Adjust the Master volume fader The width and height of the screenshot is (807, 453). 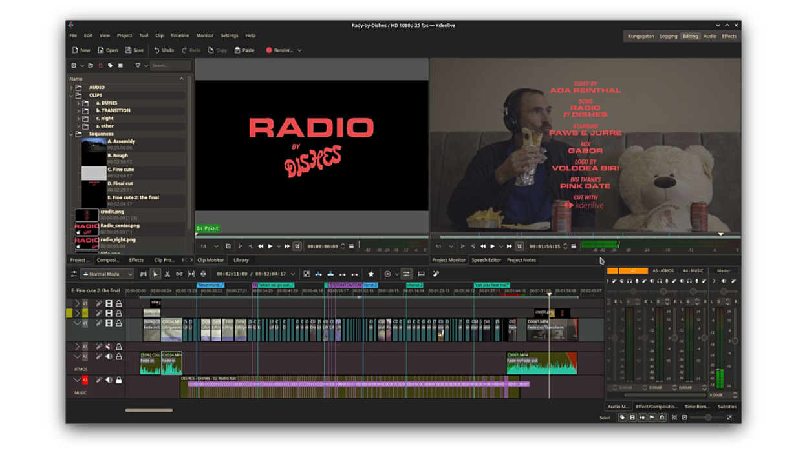tap(735, 340)
